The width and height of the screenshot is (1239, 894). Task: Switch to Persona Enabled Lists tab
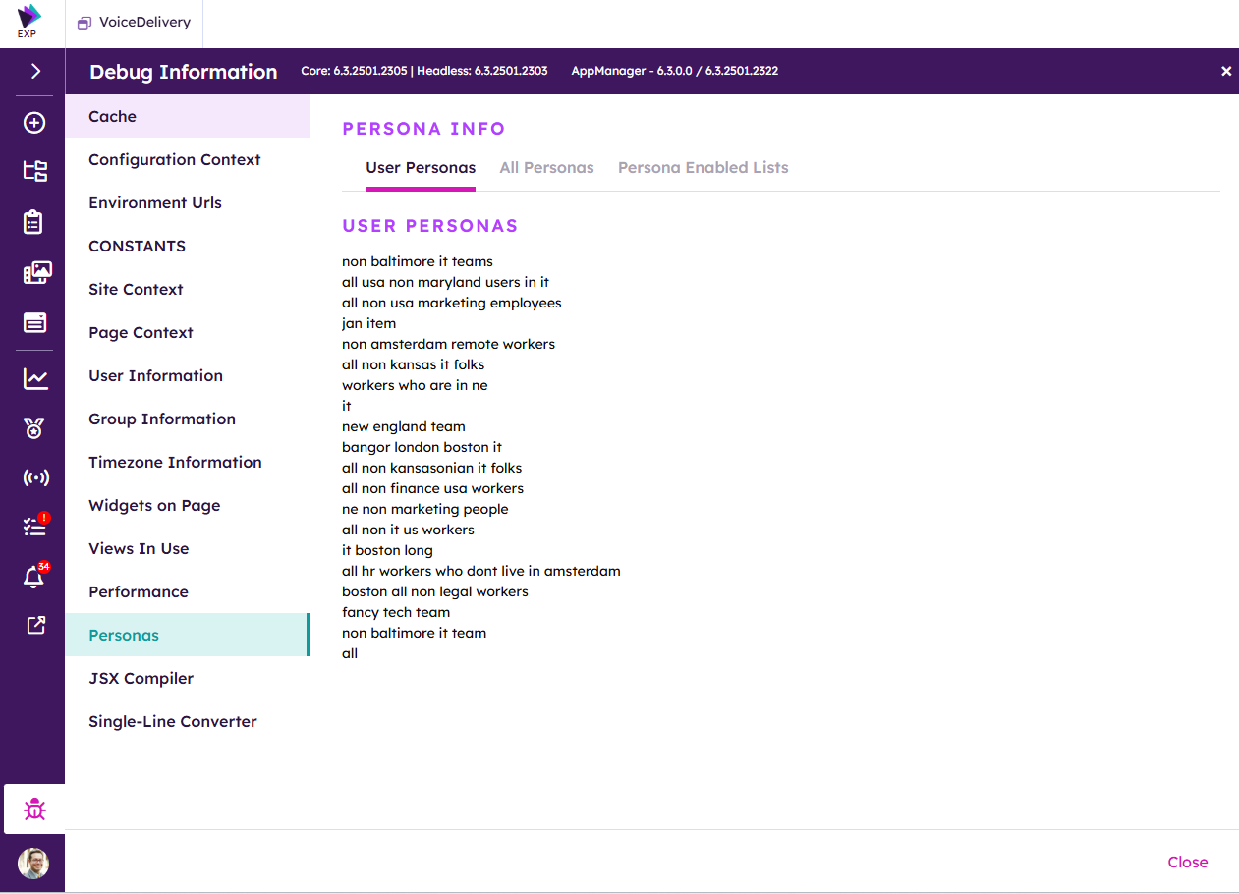[703, 168]
